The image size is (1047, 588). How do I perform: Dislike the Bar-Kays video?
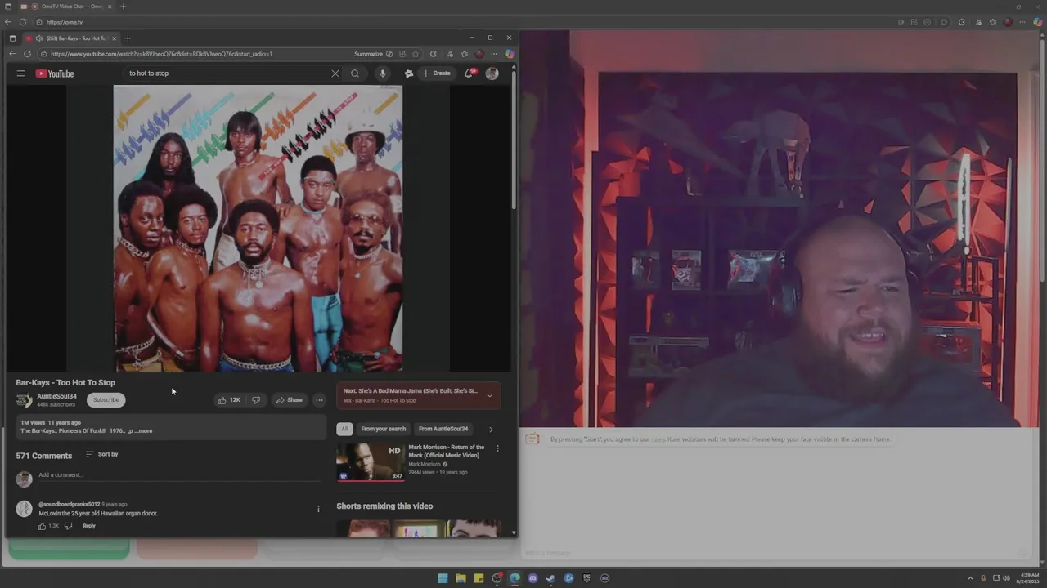click(x=256, y=400)
